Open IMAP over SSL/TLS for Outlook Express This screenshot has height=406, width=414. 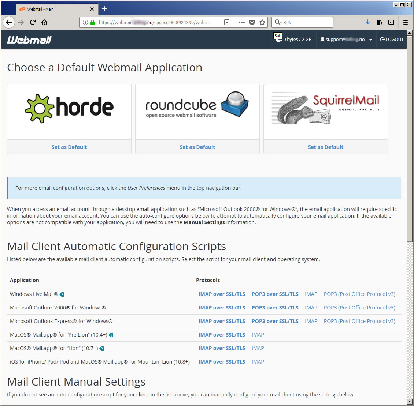click(222, 321)
